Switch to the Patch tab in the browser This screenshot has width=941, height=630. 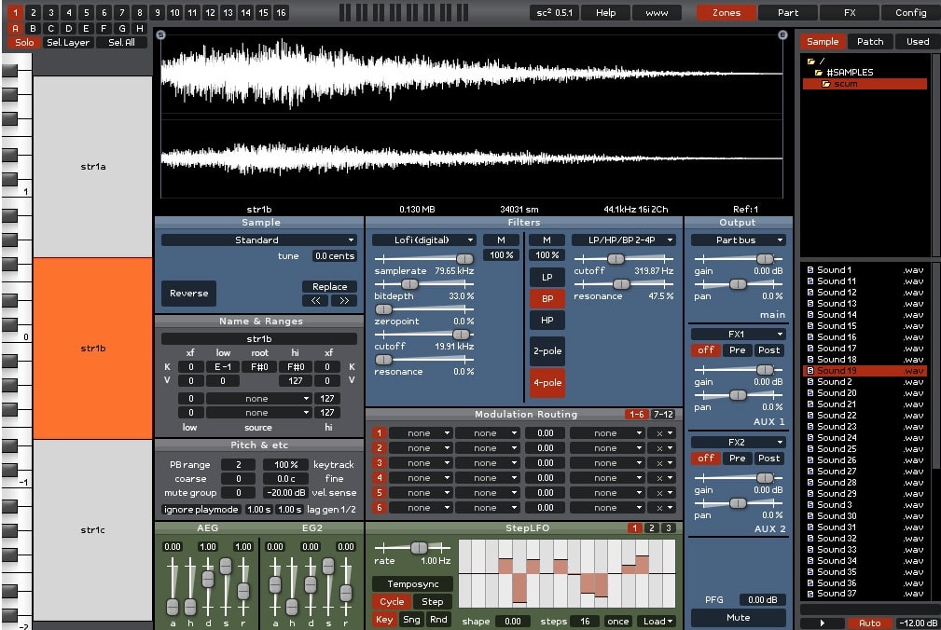coord(869,41)
